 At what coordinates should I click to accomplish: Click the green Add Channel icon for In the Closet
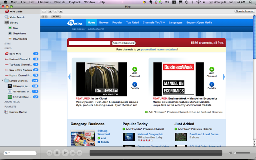(134, 69)
